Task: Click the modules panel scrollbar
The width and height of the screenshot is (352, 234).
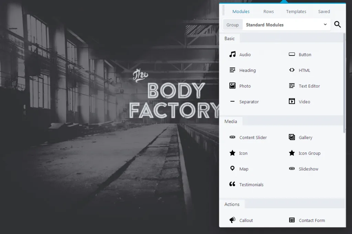Action: (x=344, y=83)
